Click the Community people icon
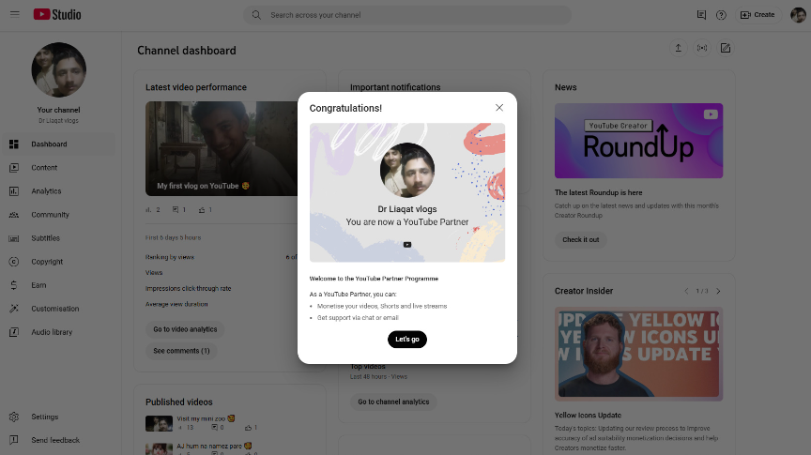Viewport: 811px width, 455px height. pos(14,215)
